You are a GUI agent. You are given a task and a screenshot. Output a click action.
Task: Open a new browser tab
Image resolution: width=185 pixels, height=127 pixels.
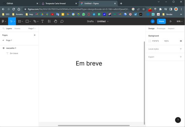pyautogui.click(x=121, y=3)
